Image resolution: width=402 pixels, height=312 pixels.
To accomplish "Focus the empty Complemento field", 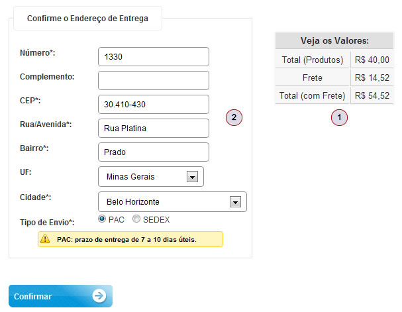I will point(153,81).
